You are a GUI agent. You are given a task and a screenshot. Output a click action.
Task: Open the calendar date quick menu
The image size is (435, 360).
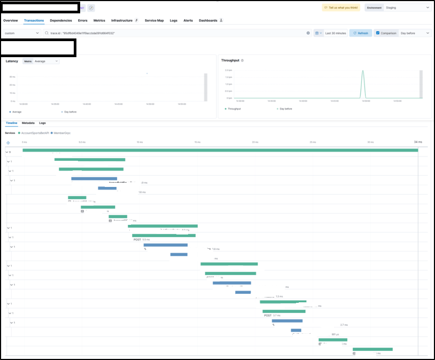[x=318, y=33]
